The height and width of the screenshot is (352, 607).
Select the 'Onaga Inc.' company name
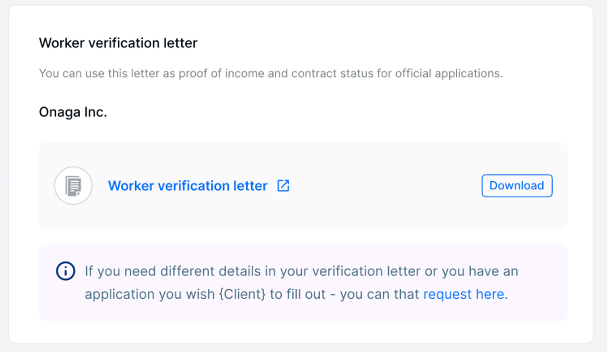(x=73, y=112)
